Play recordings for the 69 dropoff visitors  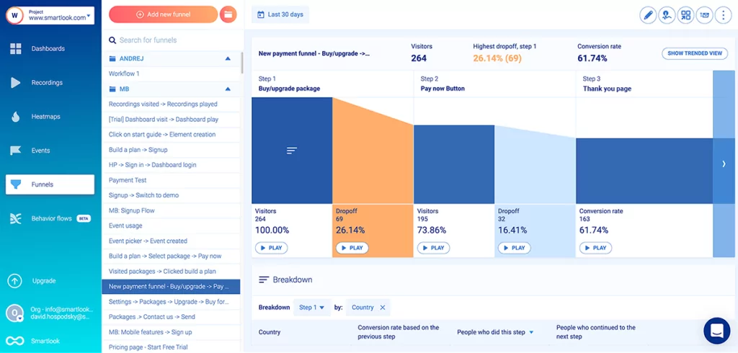[352, 248]
